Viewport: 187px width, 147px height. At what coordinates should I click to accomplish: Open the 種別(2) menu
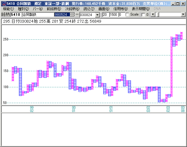23,9
